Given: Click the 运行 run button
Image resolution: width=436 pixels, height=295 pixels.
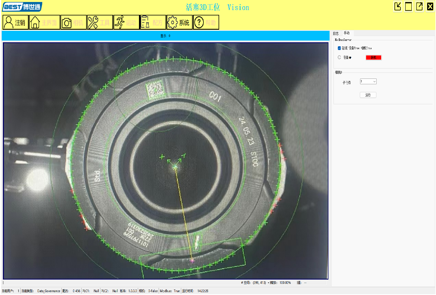Looking at the screenshot, I should pyautogui.click(x=368, y=95).
